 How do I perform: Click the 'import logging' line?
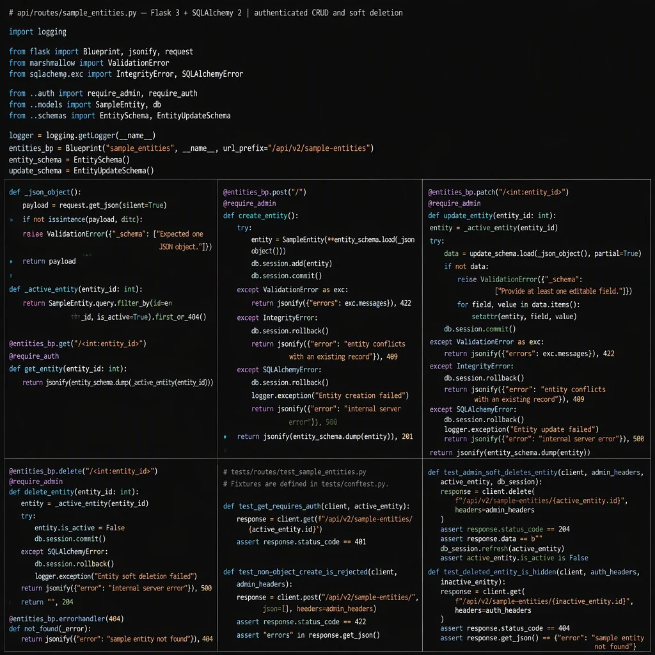pyautogui.click(x=38, y=32)
